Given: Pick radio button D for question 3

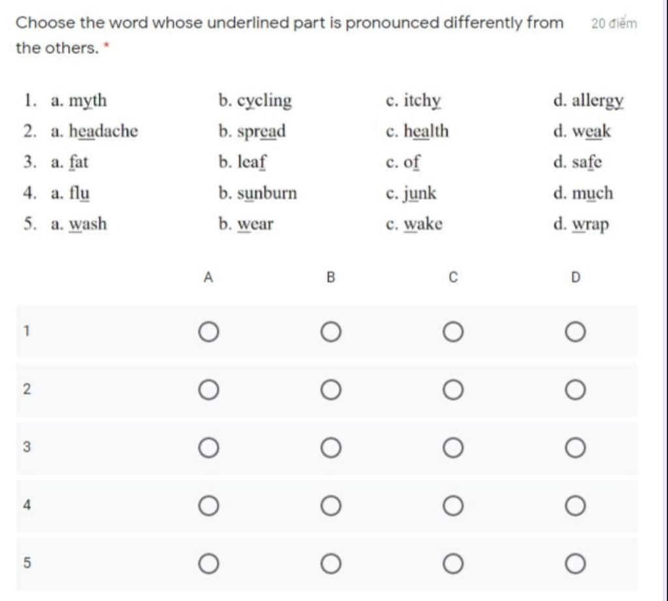Looking at the screenshot, I should [575, 448].
